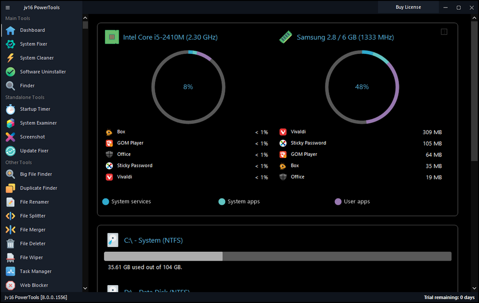
Task: Open Software Uninstaller tool
Action: (x=43, y=72)
